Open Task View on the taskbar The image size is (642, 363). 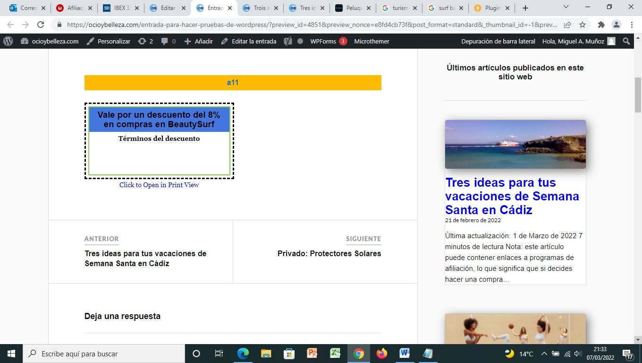tap(219, 354)
